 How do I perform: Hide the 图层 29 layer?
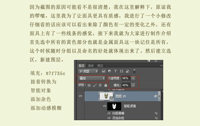tap(80, 96)
